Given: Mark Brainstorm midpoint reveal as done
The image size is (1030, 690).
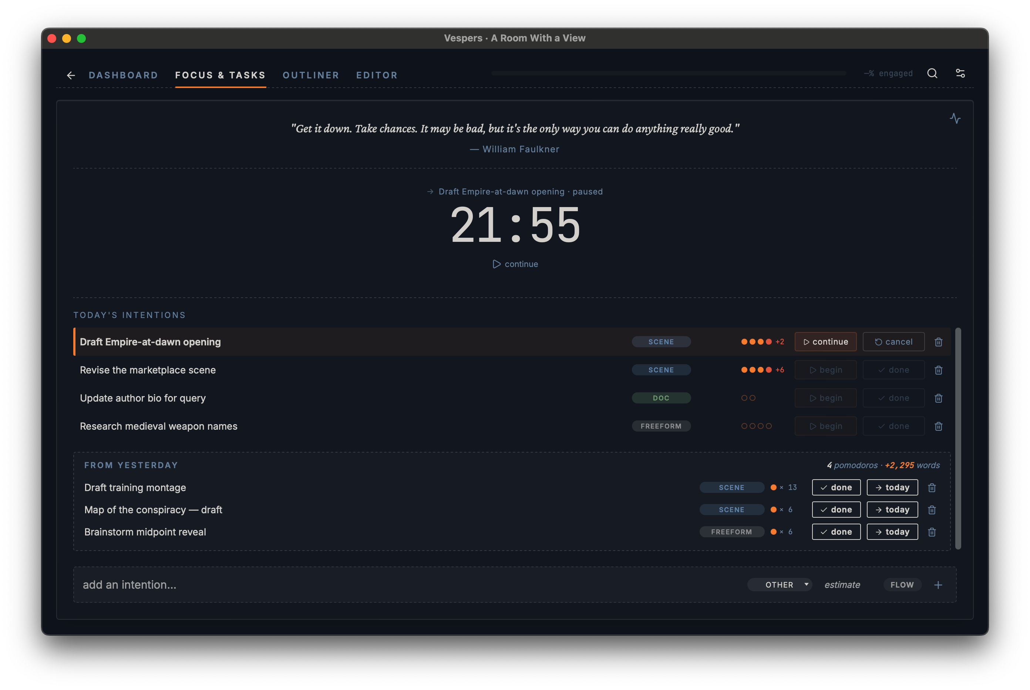Looking at the screenshot, I should (x=836, y=532).
